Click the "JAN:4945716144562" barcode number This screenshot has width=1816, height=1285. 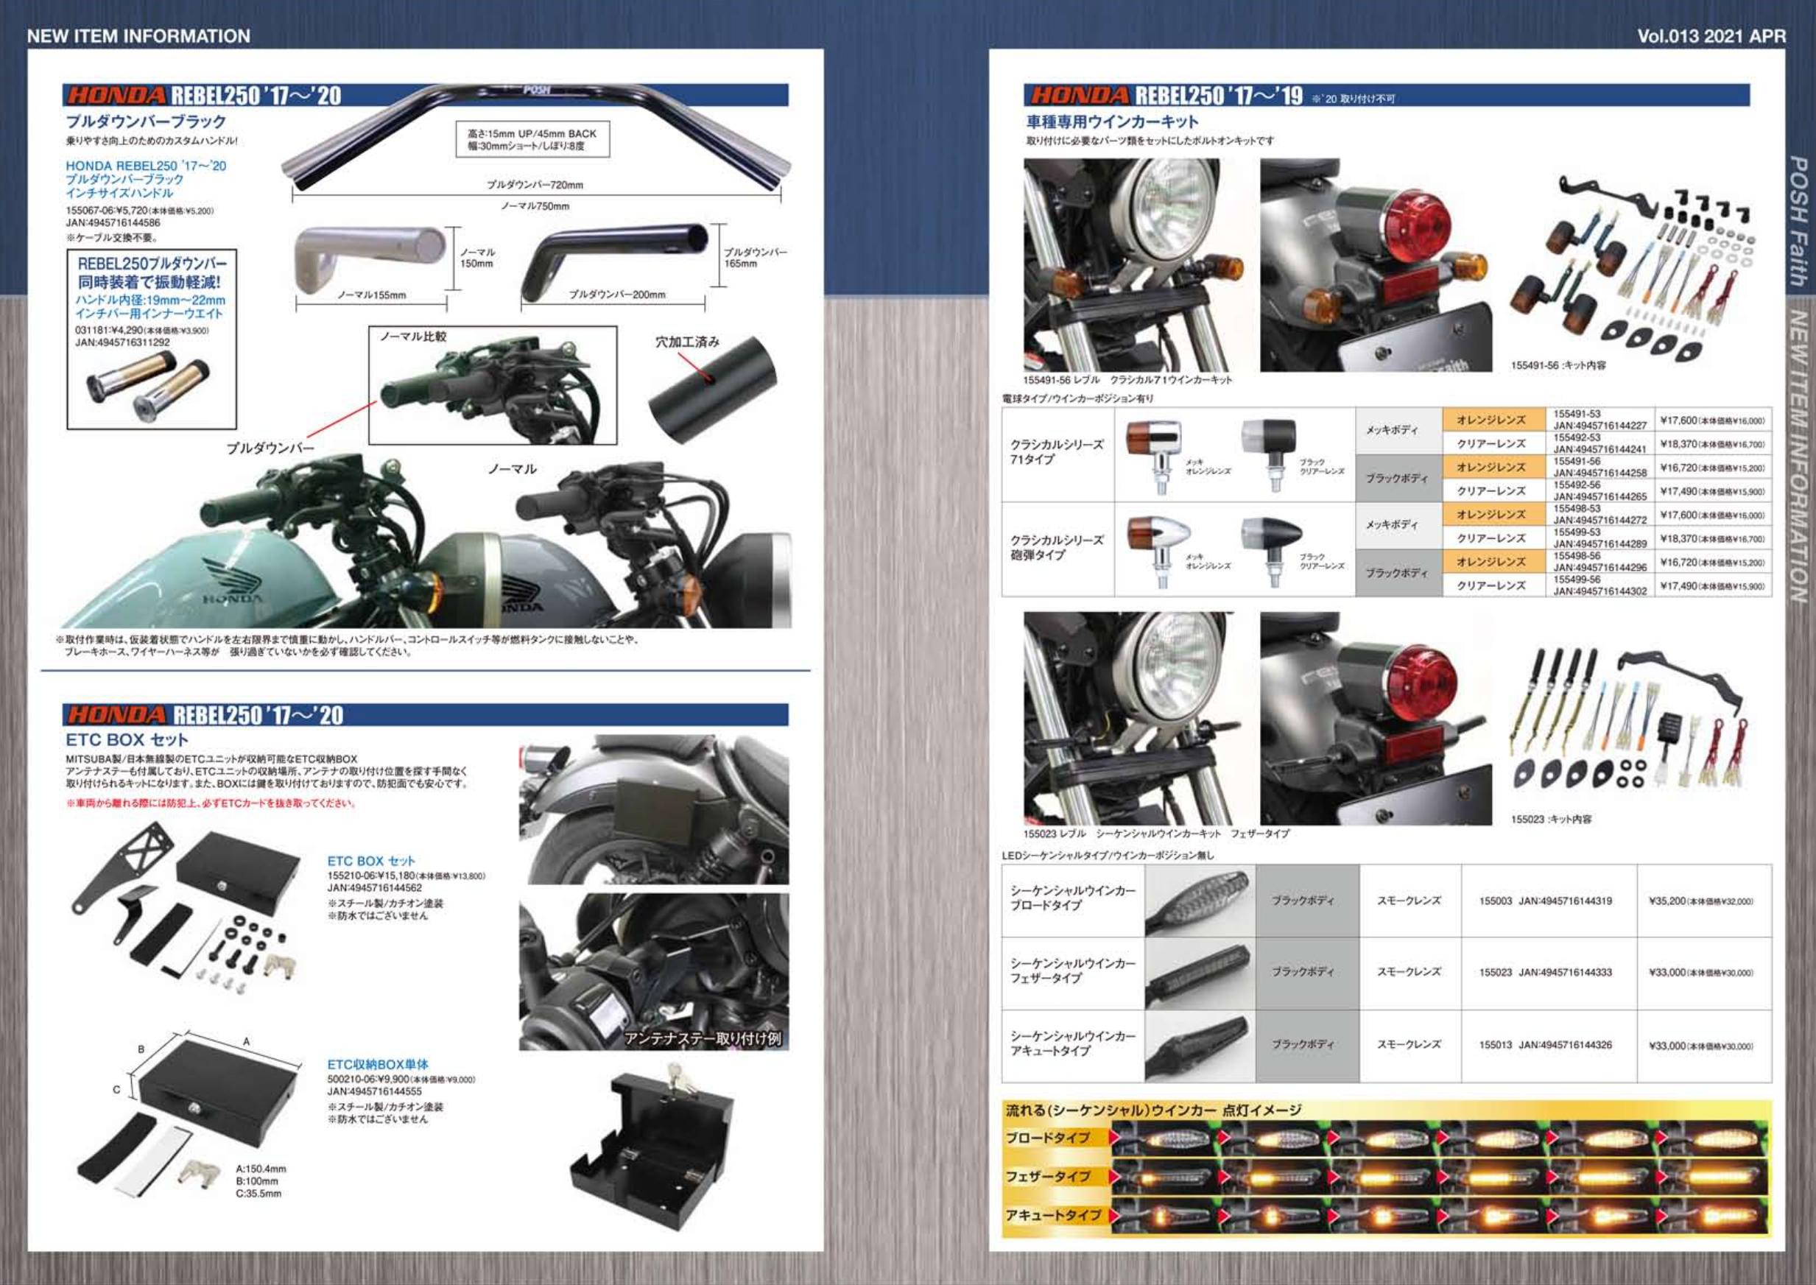(374, 888)
